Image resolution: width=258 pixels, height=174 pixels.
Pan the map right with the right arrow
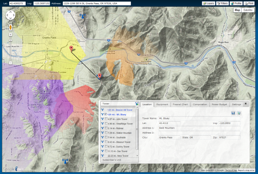click(x=14, y=15)
